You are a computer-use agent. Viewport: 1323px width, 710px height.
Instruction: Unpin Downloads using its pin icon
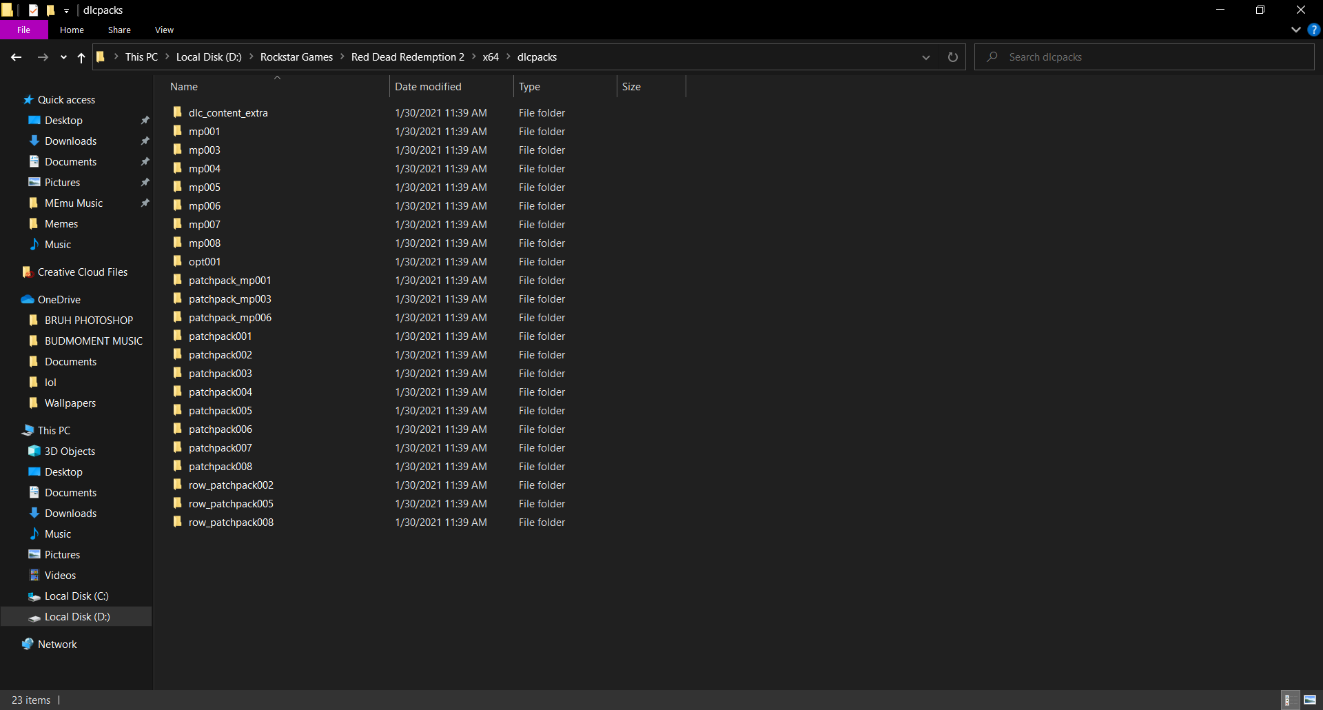click(145, 141)
